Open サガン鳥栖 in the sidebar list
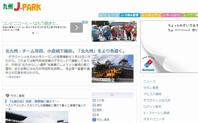The image size is (198, 123). pos(151,88)
